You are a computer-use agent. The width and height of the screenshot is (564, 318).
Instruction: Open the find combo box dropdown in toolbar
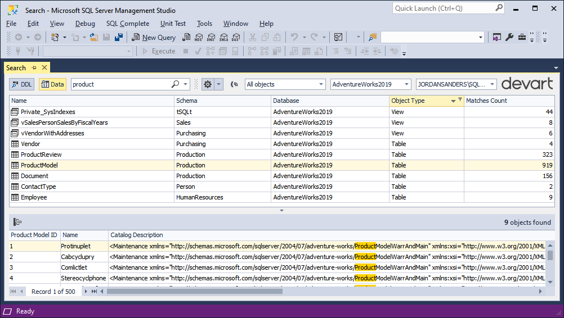481,37
